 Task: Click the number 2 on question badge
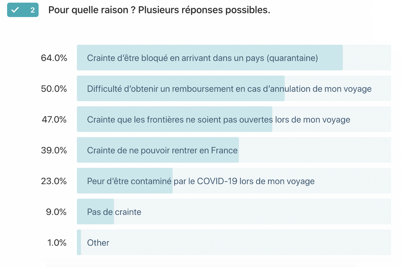point(33,10)
